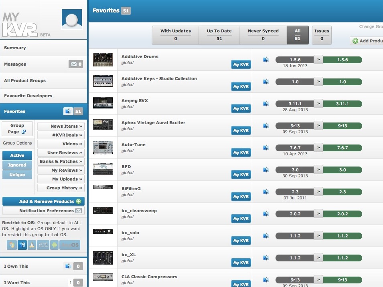The image size is (383, 287).
Task: Open the Addictive Drums product thumbnail
Action: [x=103, y=60]
